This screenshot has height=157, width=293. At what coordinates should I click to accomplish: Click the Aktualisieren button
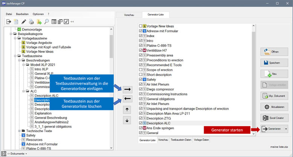(274, 107)
